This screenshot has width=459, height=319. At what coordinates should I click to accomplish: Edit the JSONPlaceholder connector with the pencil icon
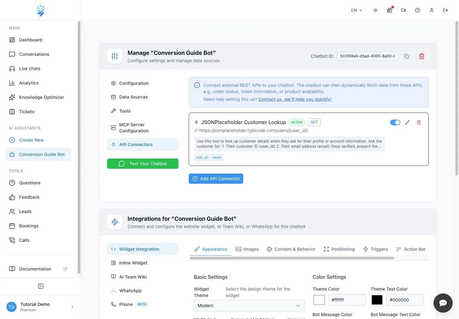(407, 122)
